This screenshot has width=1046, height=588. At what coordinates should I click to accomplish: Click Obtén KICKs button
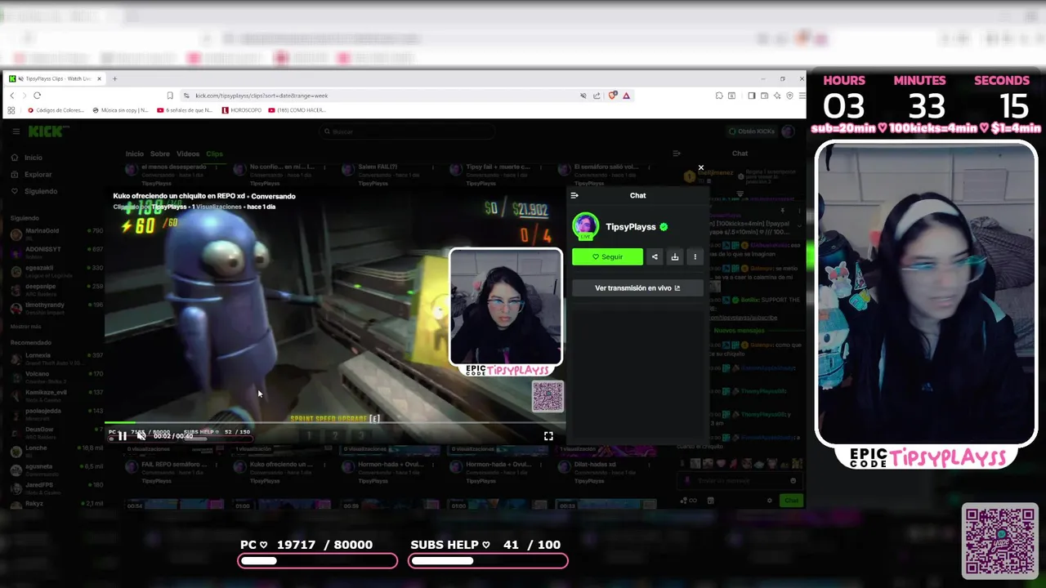click(751, 131)
